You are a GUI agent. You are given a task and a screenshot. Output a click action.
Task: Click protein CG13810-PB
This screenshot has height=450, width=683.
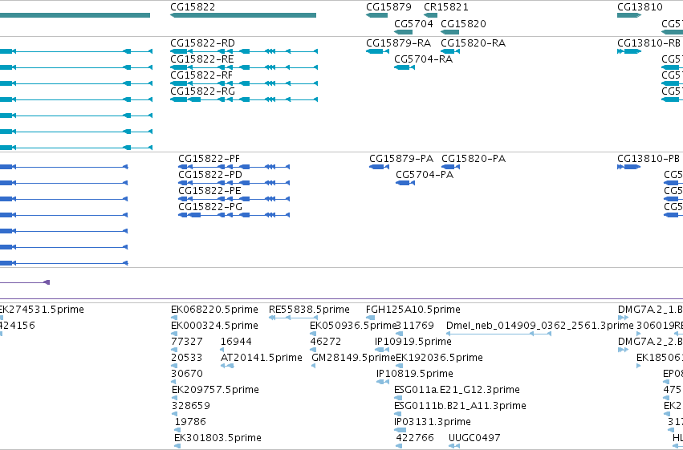coord(629,167)
